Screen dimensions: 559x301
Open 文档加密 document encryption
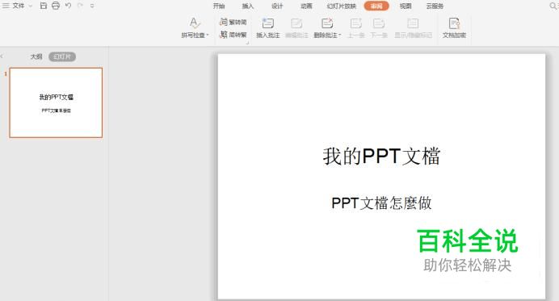coord(454,27)
